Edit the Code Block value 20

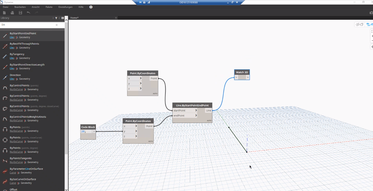83,131
